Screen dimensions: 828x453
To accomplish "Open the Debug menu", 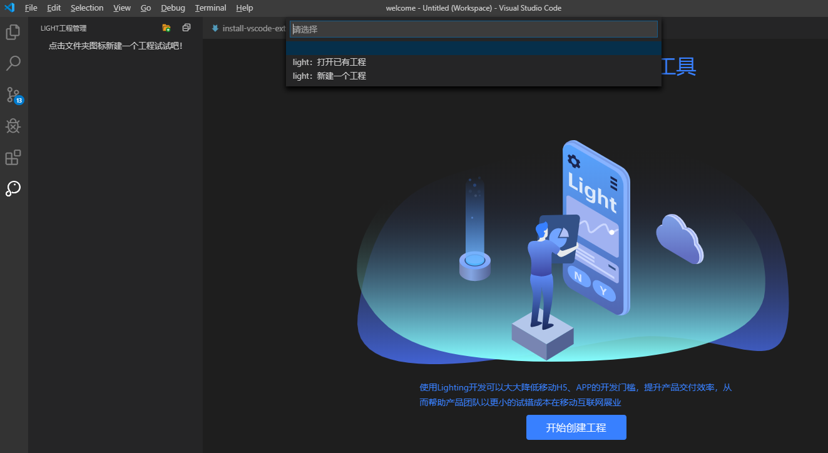I will (x=173, y=8).
